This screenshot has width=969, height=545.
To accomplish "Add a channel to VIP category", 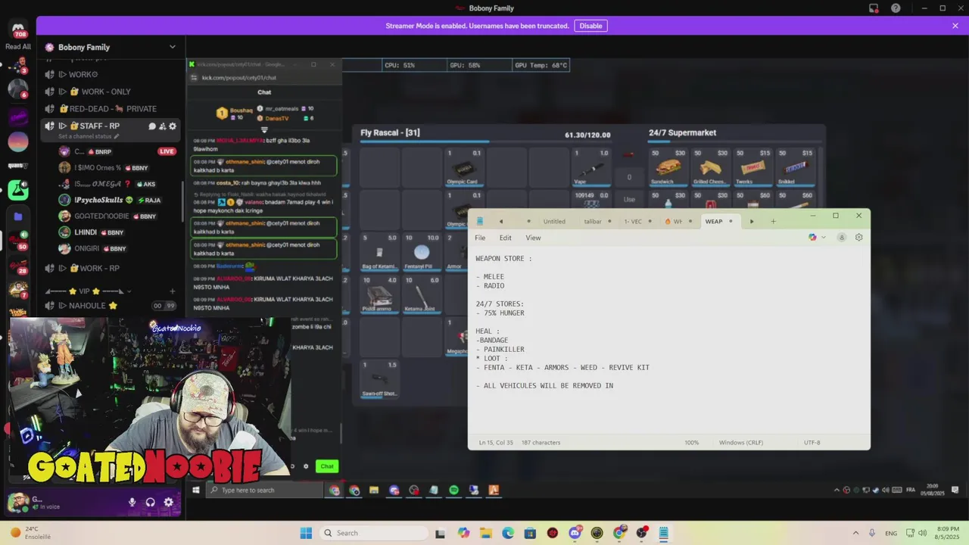I will (172, 291).
